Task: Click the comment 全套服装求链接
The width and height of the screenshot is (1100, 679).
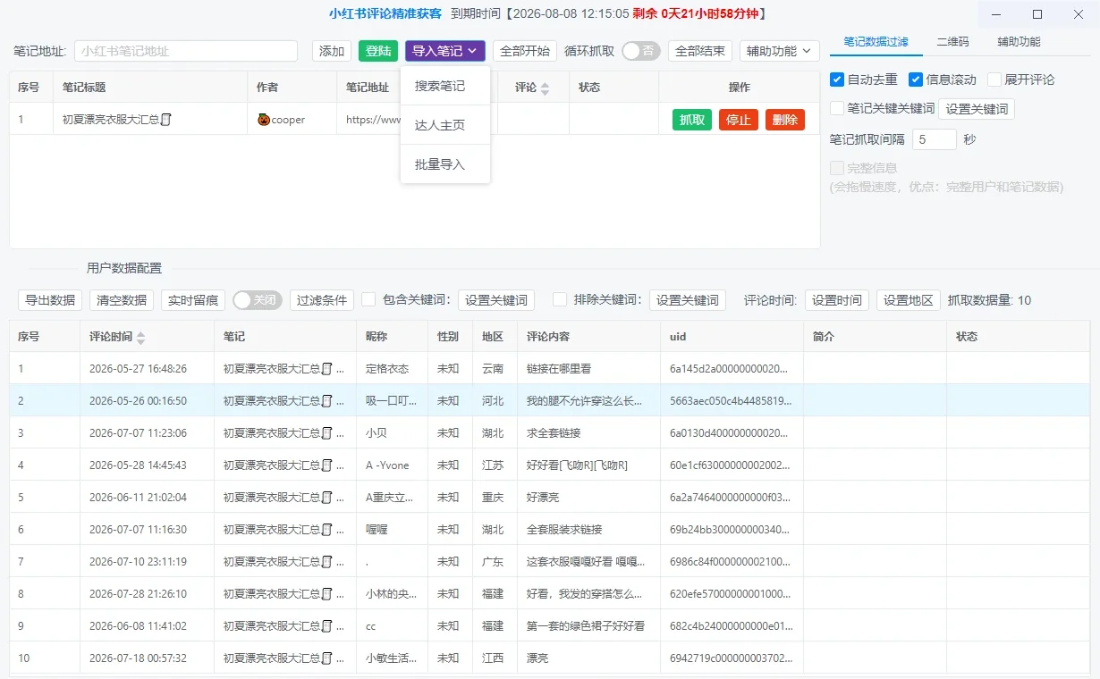Action: 564,529
